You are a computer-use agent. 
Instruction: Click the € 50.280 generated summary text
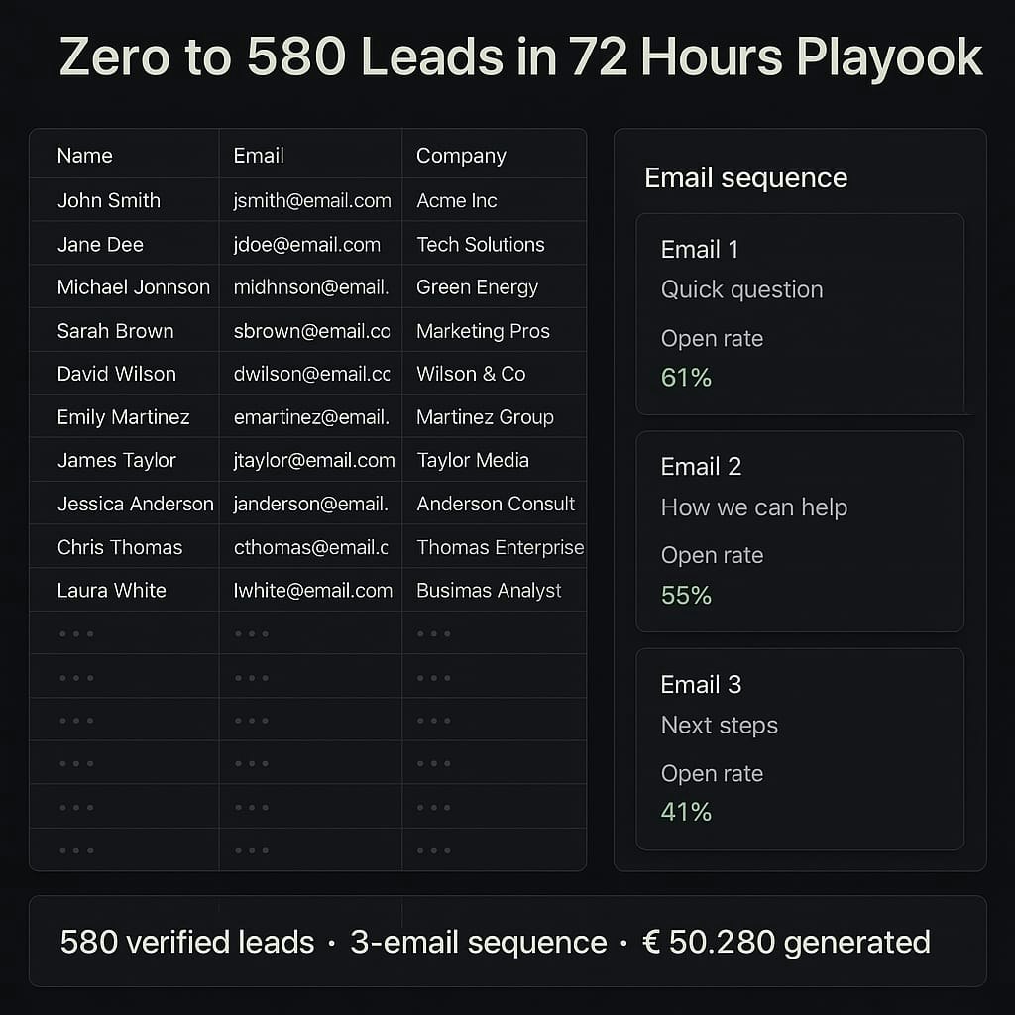point(786,942)
